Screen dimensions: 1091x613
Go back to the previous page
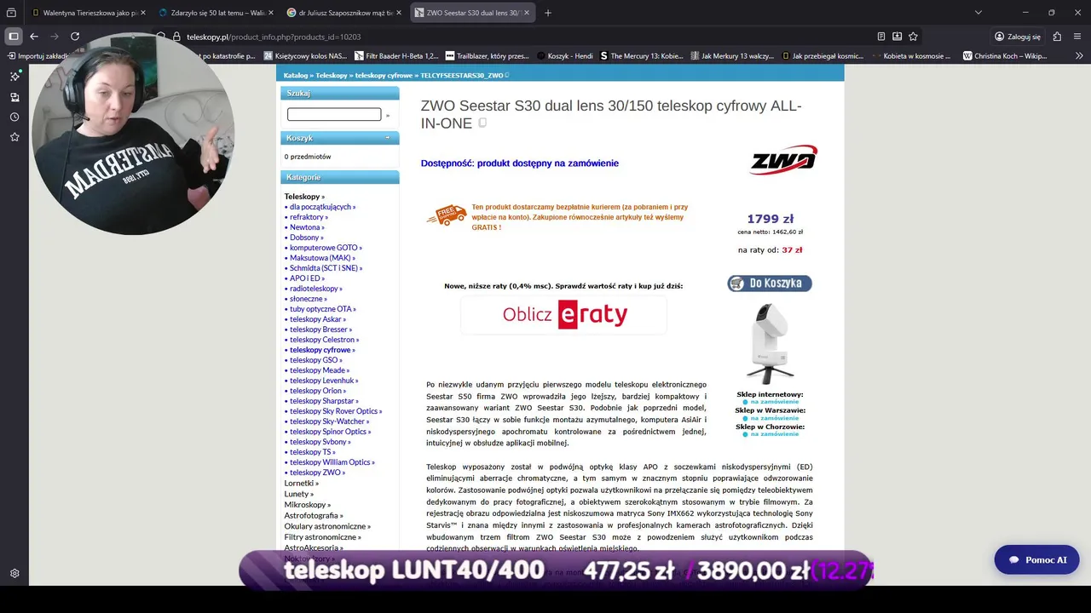(x=34, y=37)
